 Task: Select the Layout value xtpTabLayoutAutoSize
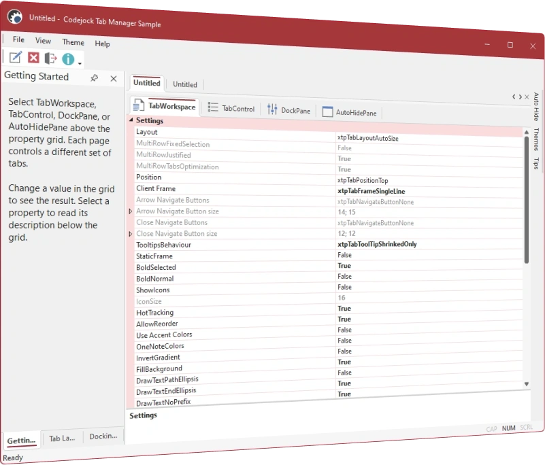click(367, 138)
